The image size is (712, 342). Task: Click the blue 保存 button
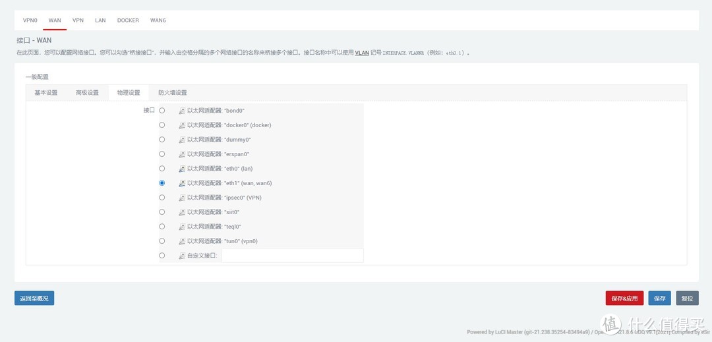(660, 298)
